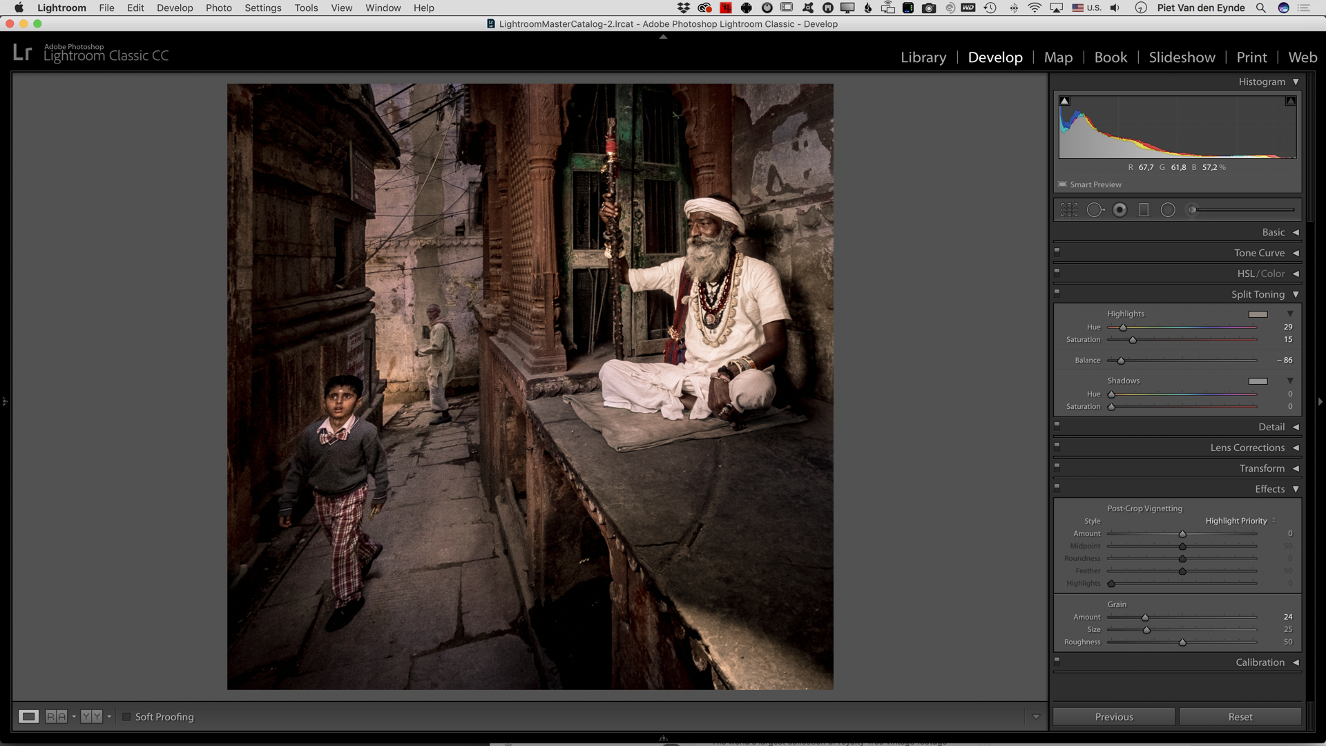Toggle the Split Toning panel switch
Screen dimensions: 1326x746
pos(1057,292)
